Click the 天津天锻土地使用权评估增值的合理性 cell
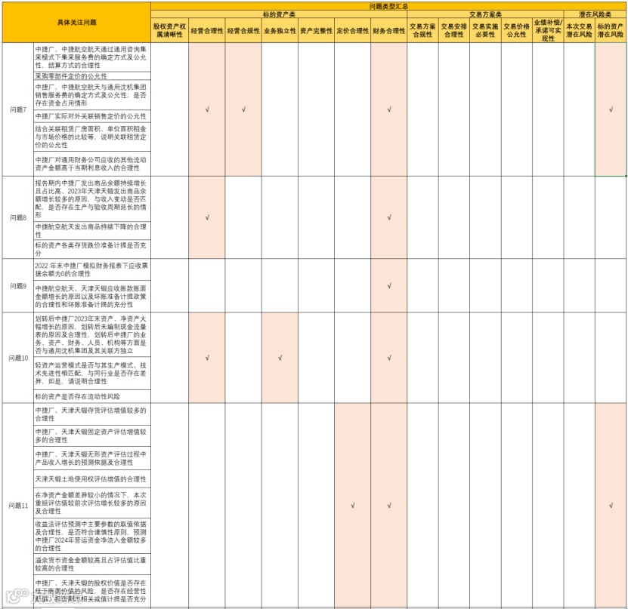The image size is (628, 609). click(x=92, y=479)
